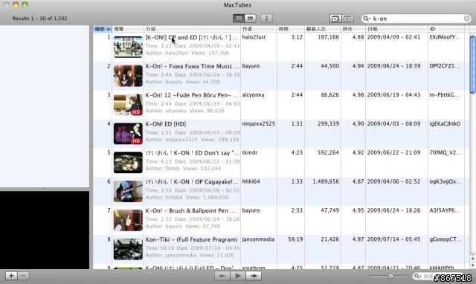Click the scrollbar up arrow at bottom
476x284 pixels.
point(472,258)
